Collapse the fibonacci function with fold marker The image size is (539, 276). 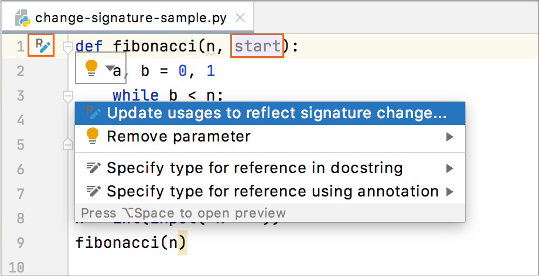click(x=68, y=46)
